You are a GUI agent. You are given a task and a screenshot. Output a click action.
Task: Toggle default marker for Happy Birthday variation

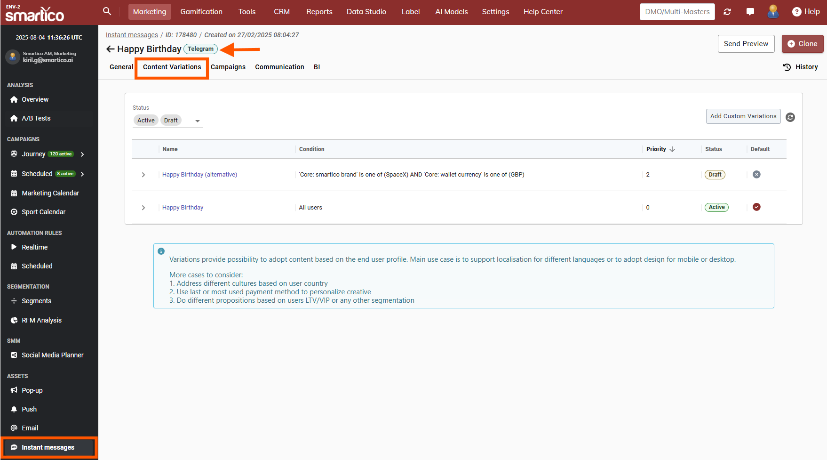[x=756, y=207]
